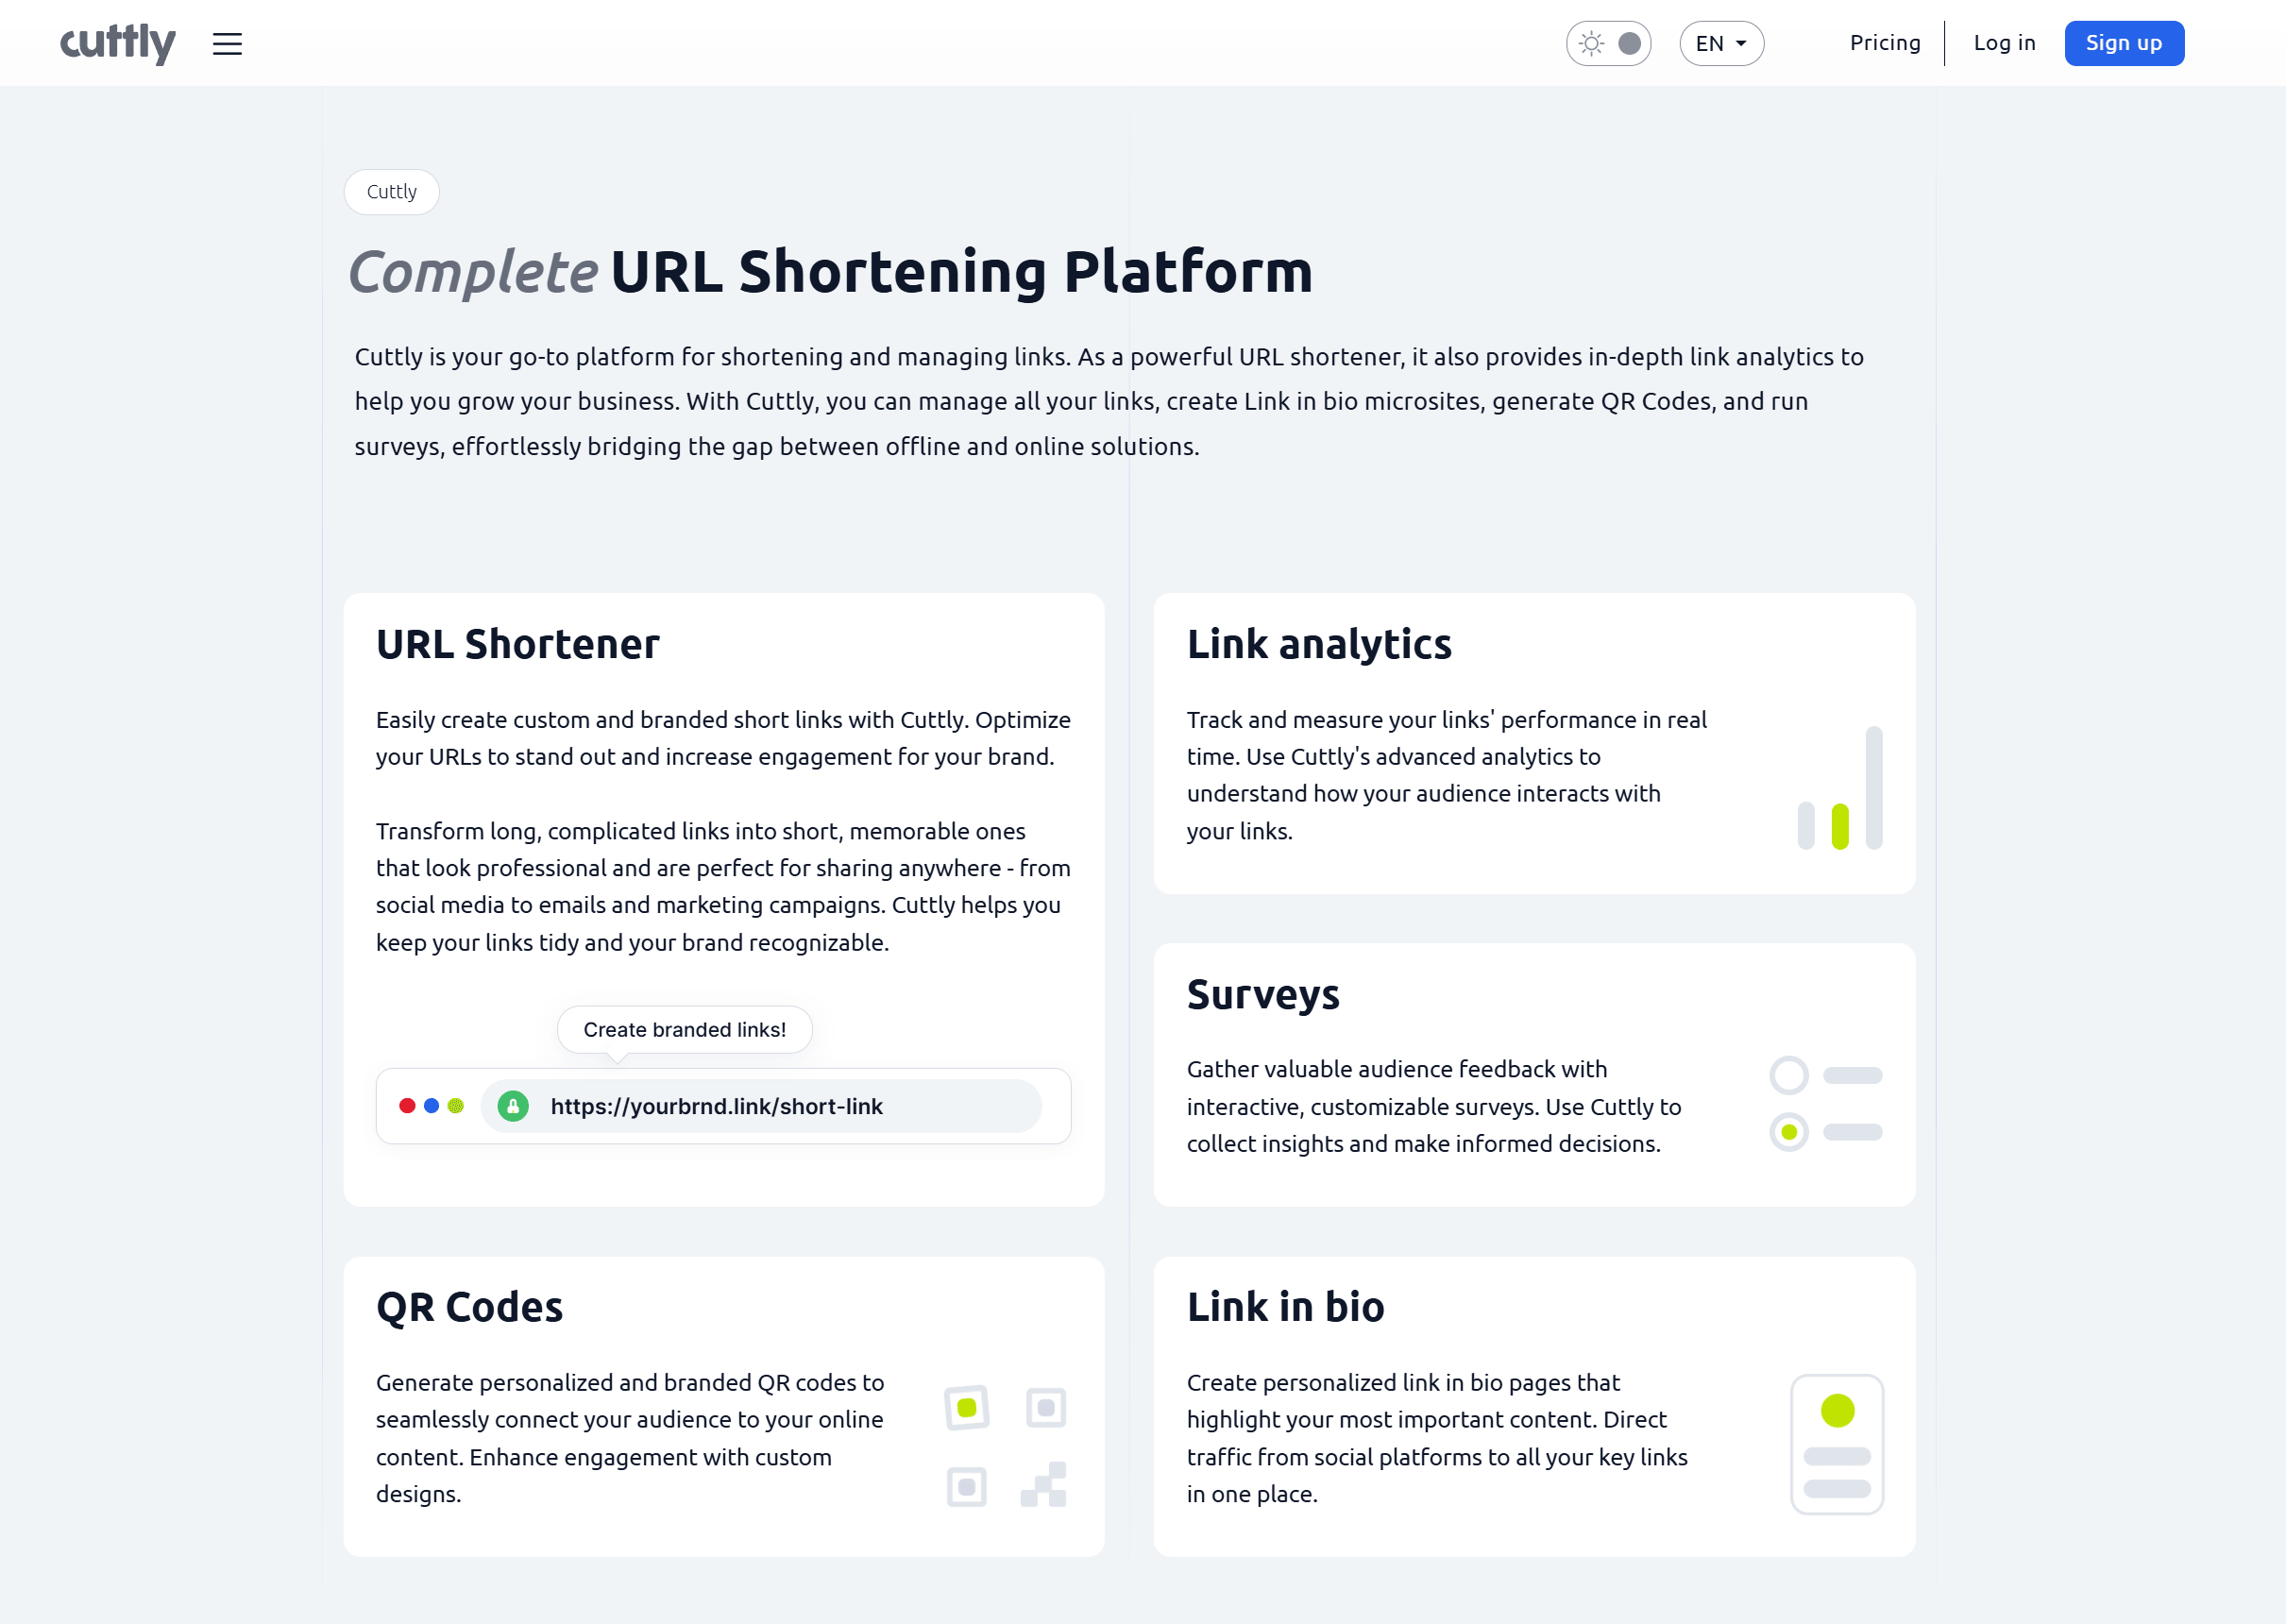
Task: Click the Create branded links! tooltip
Action: click(684, 1030)
